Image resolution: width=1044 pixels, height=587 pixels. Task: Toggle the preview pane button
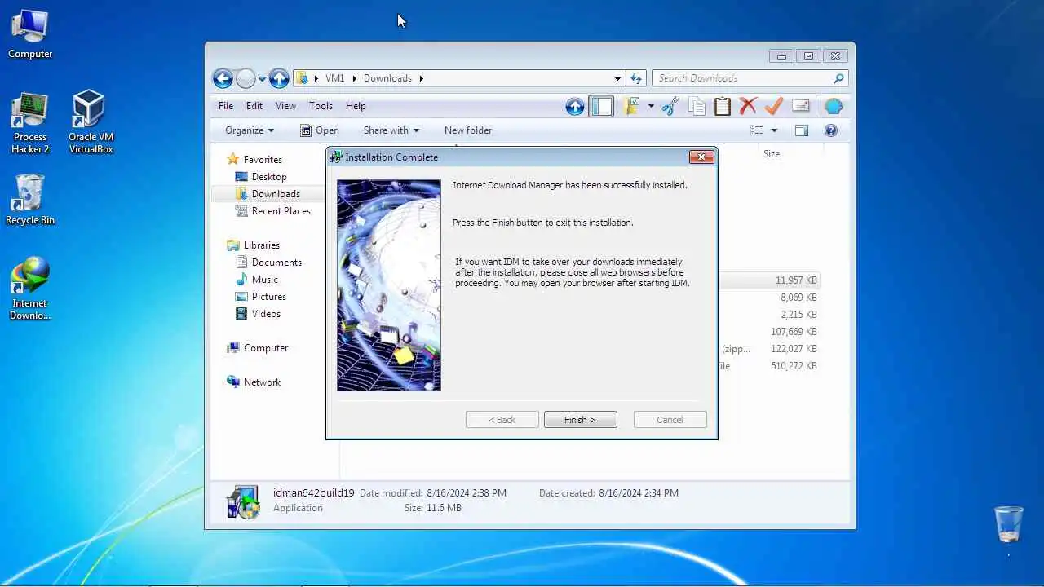[x=802, y=130]
